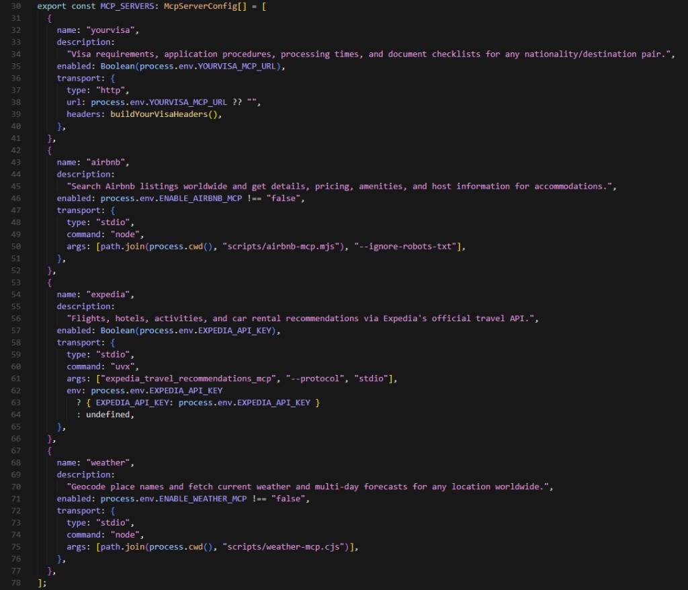Click the "stdio" type string on line 73
This screenshot has height=590, width=688.
click(113, 523)
